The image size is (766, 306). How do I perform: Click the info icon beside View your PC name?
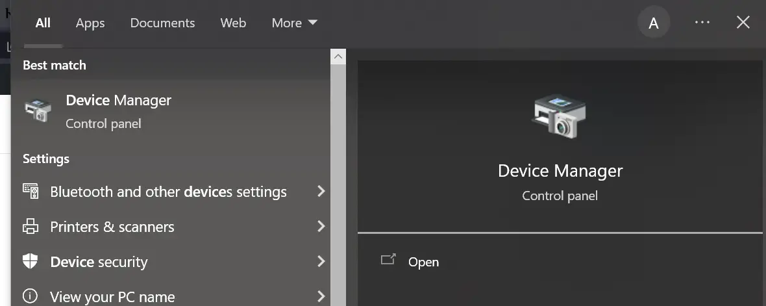[31, 296]
